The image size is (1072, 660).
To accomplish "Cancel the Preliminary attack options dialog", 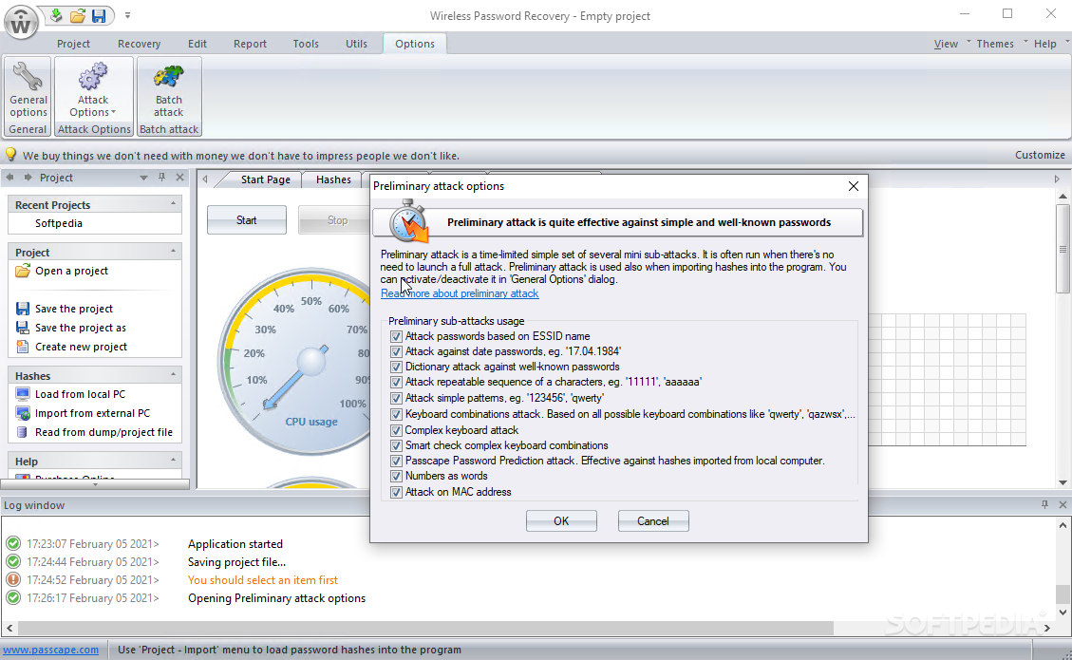I will coord(653,521).
